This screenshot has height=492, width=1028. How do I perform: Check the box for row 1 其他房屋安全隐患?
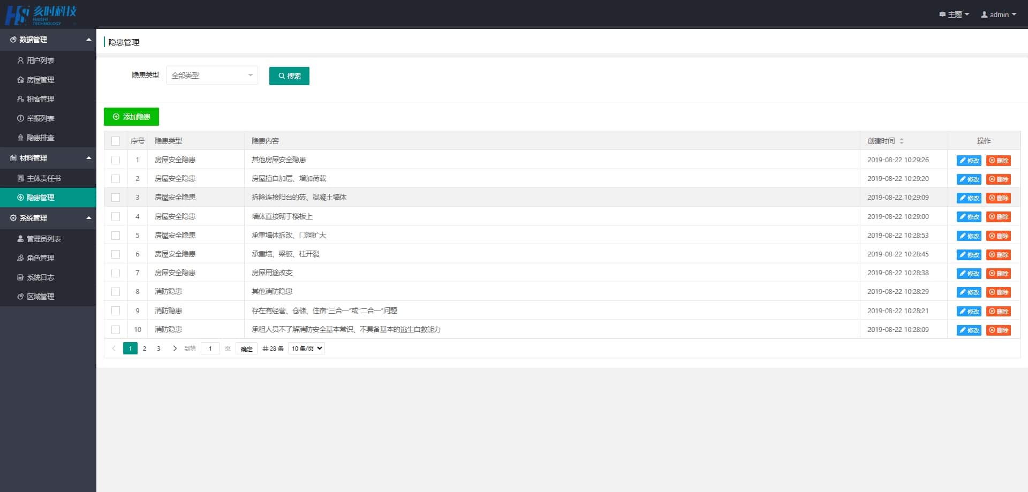coord(116,160)
